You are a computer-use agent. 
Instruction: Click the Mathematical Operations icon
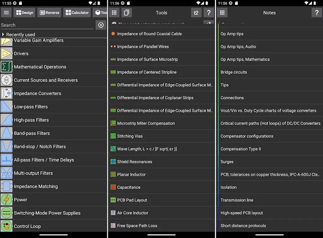click(6, 67)
